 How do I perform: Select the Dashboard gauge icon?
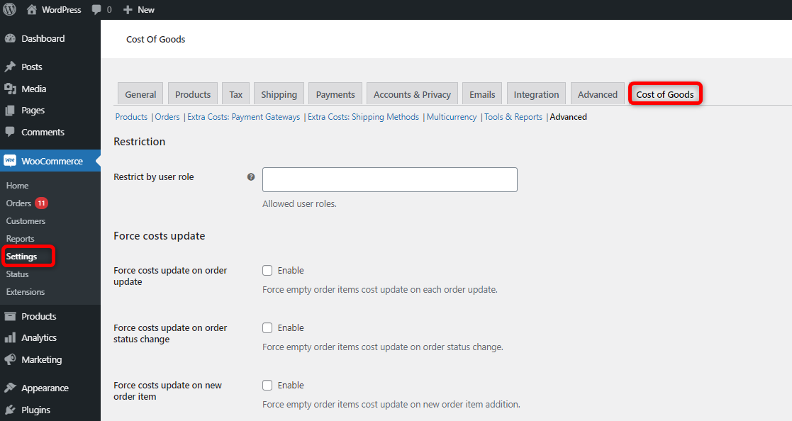pos(11,38)
